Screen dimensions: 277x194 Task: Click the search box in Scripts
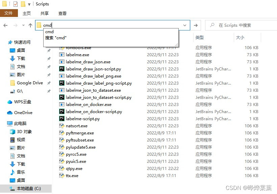coord(241,25)
